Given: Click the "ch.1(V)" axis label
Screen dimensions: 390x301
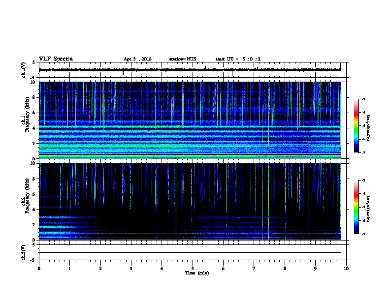Looking at the screenshot, I should (x=23, y=70).
